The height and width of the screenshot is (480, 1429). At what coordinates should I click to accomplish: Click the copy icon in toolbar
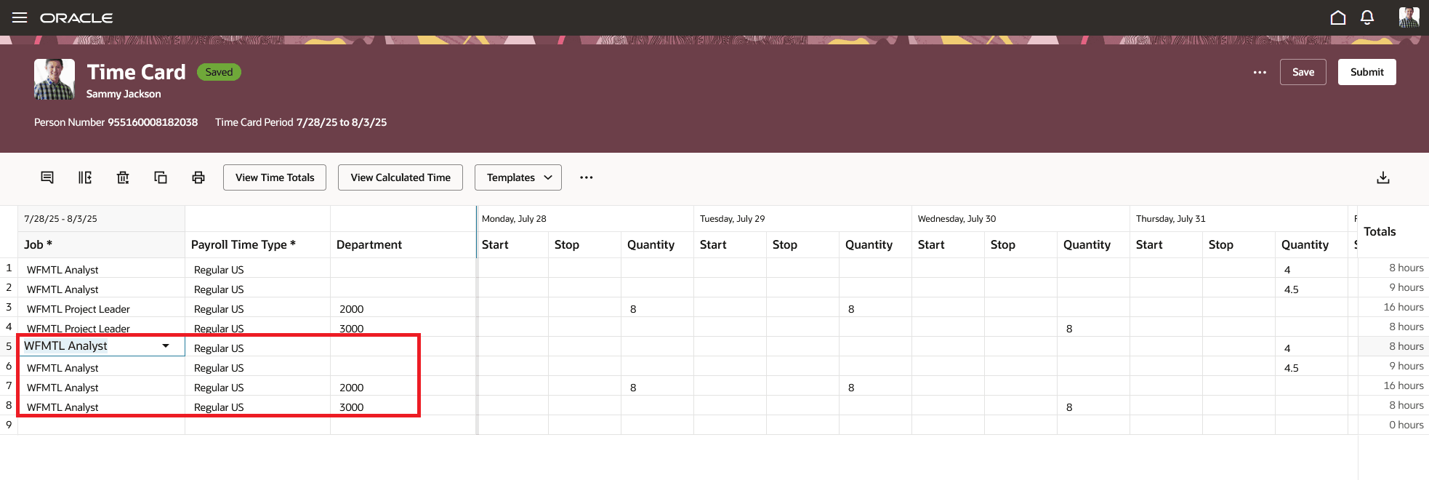(161, 177)
